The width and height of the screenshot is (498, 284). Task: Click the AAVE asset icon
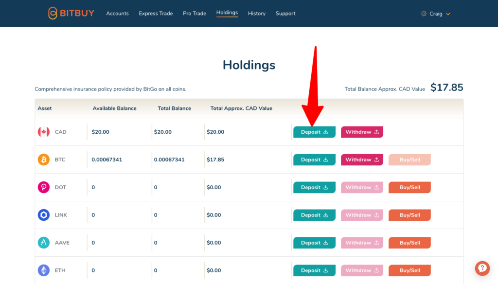pos(44,242)
